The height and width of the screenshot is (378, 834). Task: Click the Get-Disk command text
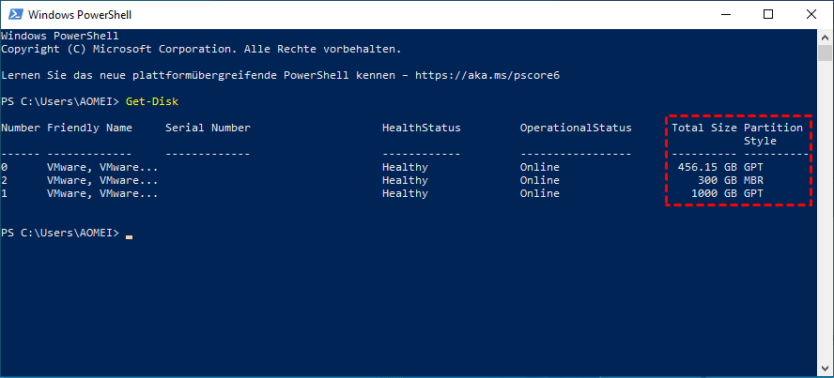[151, 101]
